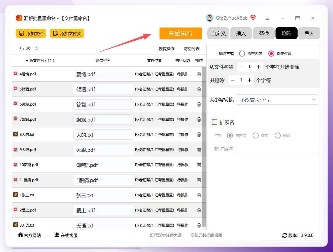Click the red VIP diamond icon
The height and width of the screenshot is (252, 333).
[253, 18]
